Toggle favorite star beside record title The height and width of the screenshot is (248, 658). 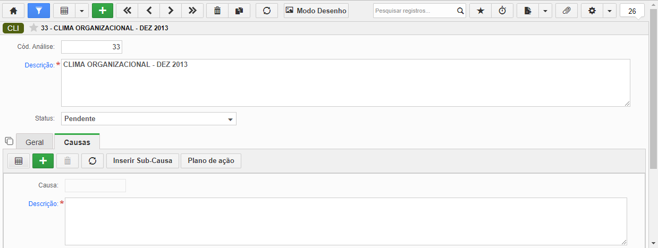pos(33,28)
